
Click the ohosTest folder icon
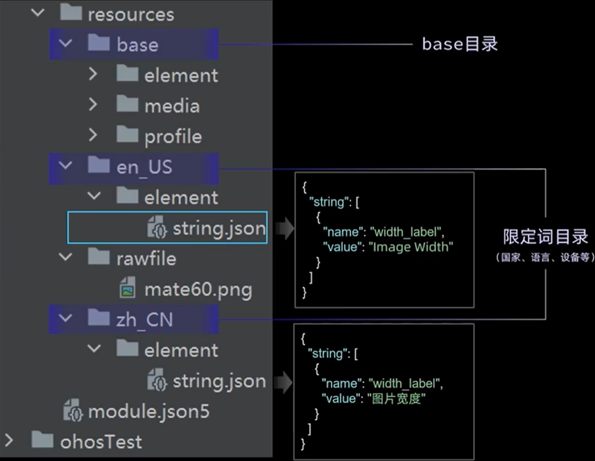(x=42, y=441)
